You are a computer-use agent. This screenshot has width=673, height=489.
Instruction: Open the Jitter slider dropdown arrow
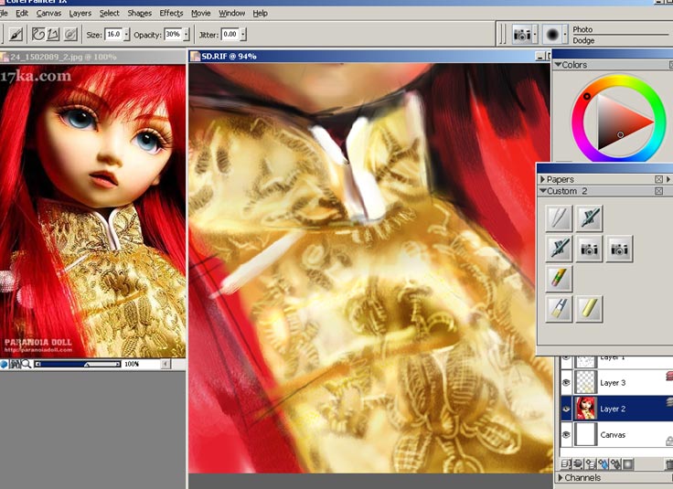pos(243,35)
